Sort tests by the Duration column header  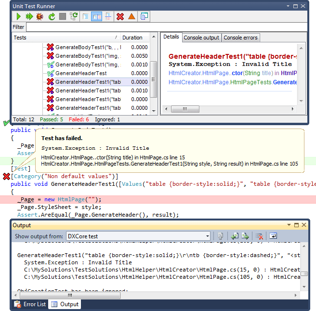point(132,38)
